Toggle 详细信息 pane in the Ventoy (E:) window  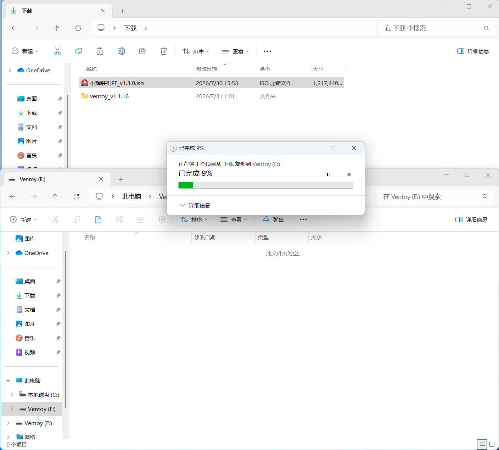tap(471, 220)
